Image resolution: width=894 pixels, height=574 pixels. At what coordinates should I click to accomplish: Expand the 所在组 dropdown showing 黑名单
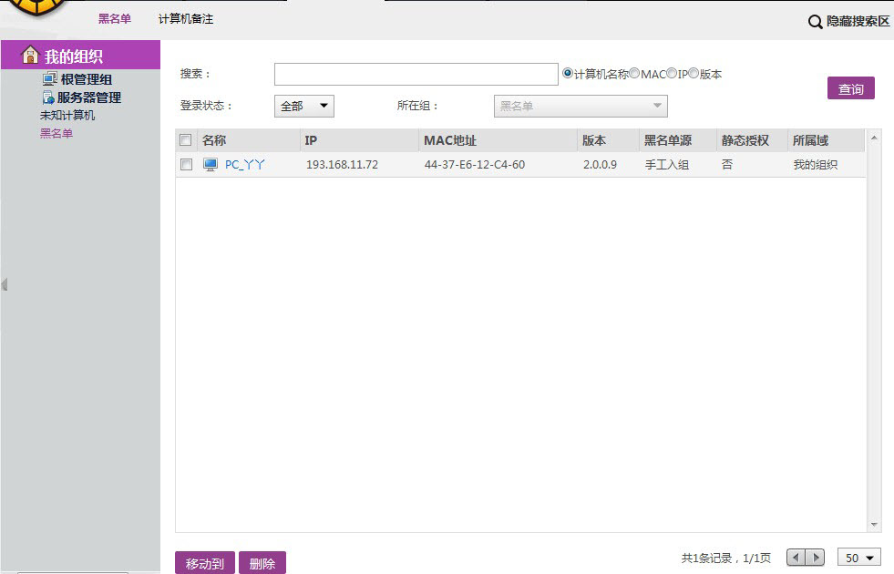(581, 107)
